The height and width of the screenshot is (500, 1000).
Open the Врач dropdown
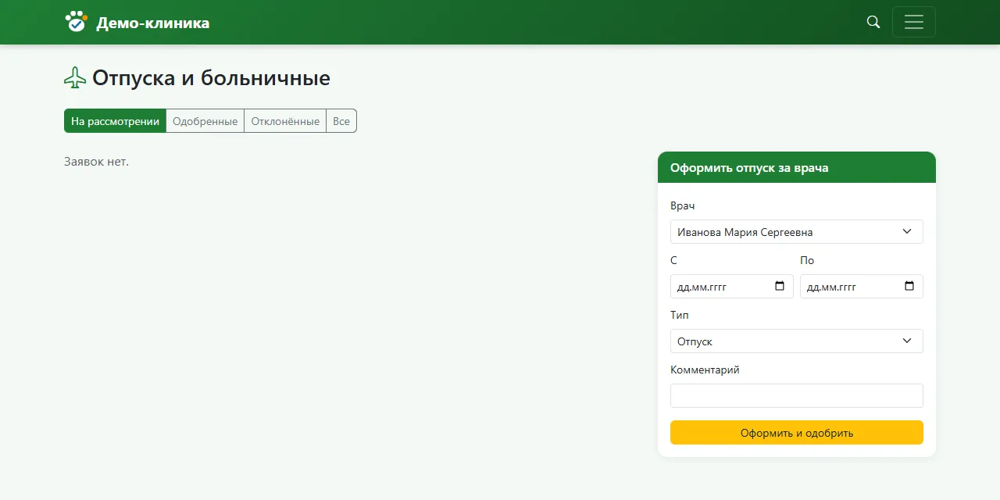tap(796, 231)
